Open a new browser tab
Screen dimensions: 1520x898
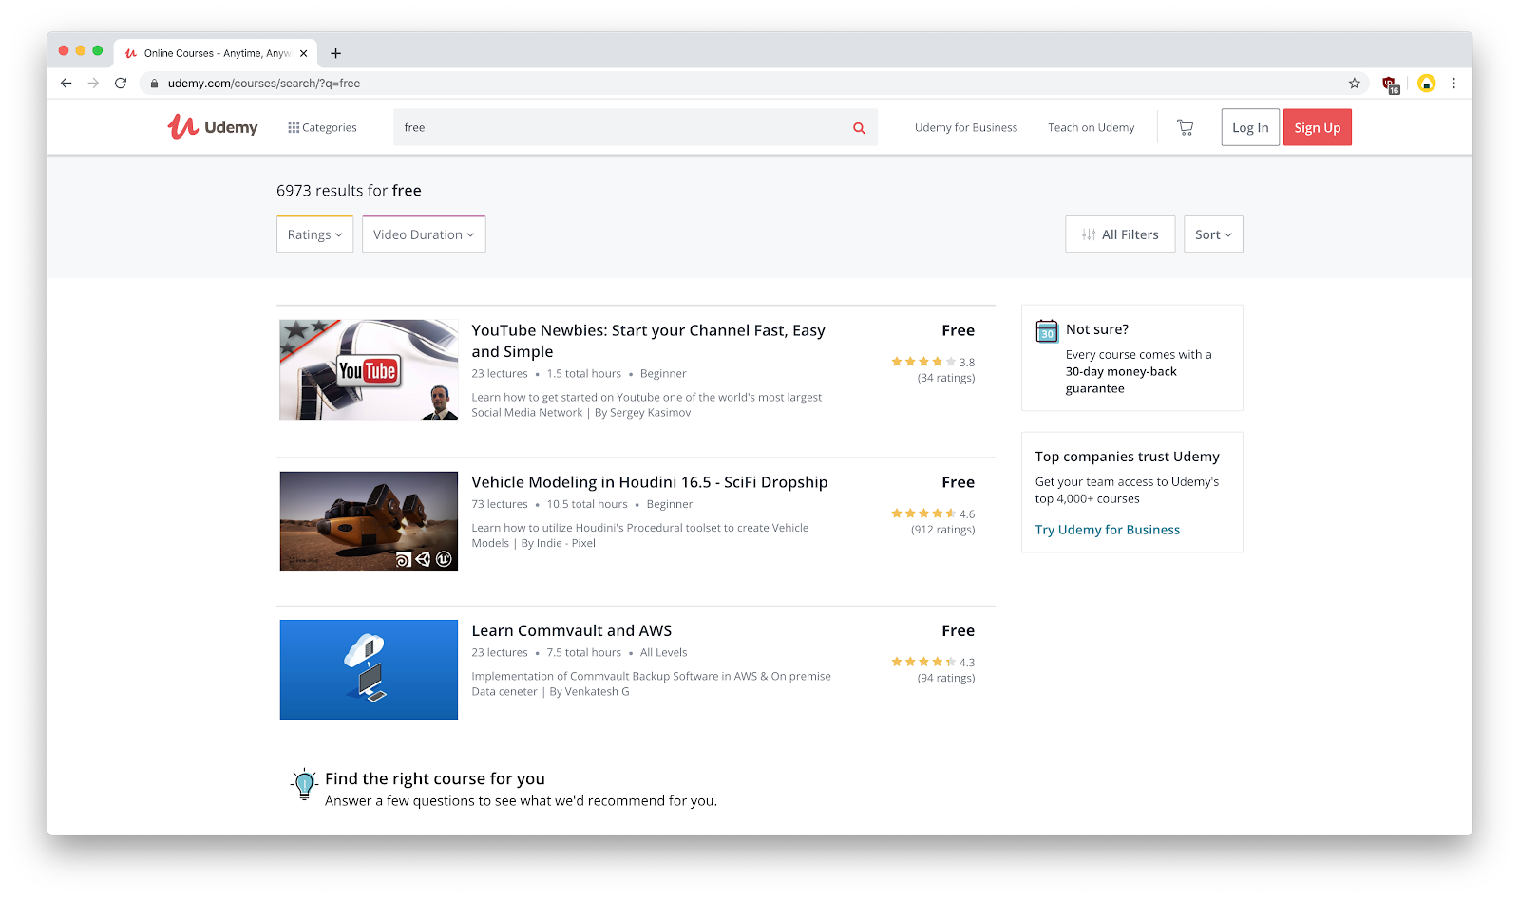[x=335, y=53]
